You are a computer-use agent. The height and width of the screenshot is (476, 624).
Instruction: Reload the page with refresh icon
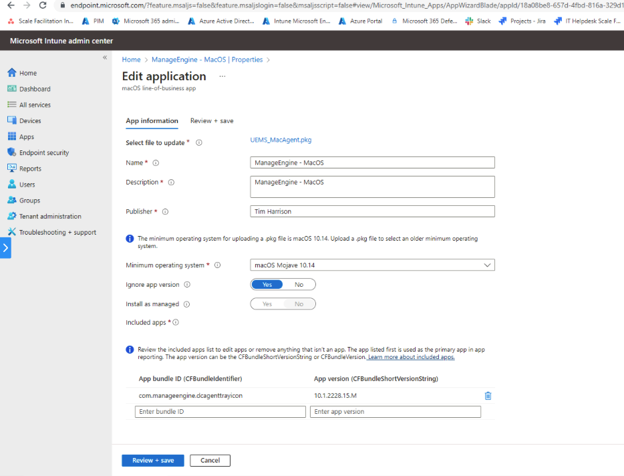[43, 5]
